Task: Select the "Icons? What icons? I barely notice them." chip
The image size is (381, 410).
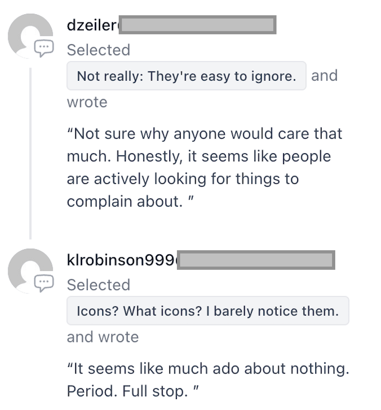Action: click(207, 311)
